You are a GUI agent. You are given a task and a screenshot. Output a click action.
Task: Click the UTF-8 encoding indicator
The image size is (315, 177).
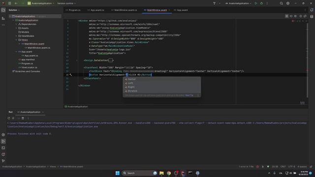click(x=291, y=167)
